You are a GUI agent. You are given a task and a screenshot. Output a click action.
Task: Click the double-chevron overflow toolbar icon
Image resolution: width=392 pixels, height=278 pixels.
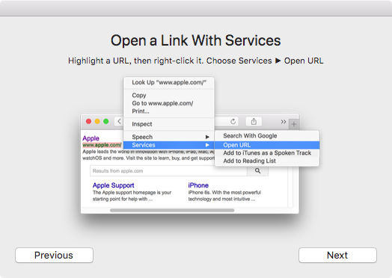(x=283, y=122)
